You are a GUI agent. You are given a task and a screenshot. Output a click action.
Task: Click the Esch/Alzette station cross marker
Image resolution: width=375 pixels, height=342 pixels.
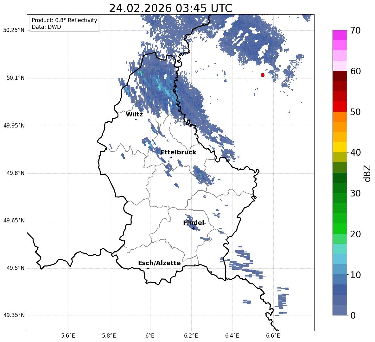[x=148, y=268]
